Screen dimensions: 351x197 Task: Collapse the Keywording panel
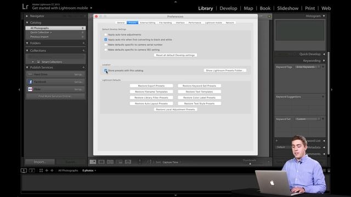coord(324,61)
